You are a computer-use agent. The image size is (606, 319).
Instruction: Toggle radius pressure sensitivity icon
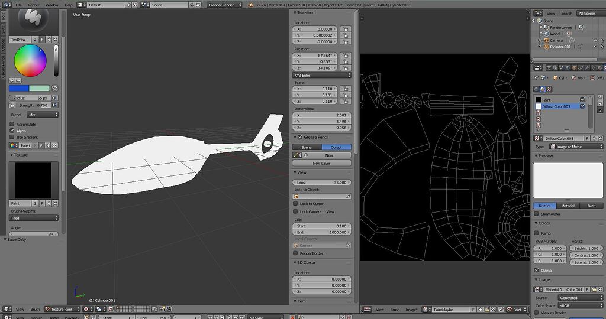tap(54, 98)
